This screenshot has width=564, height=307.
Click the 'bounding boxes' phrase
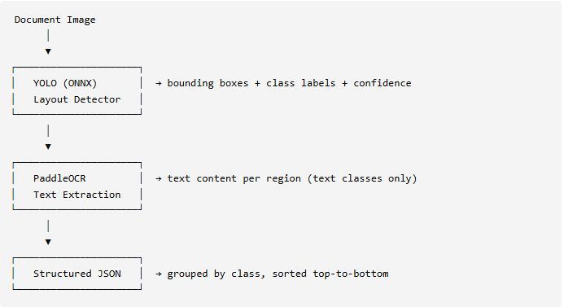pos(208,84)
